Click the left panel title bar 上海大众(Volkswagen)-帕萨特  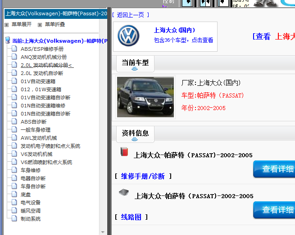(56, 13)
